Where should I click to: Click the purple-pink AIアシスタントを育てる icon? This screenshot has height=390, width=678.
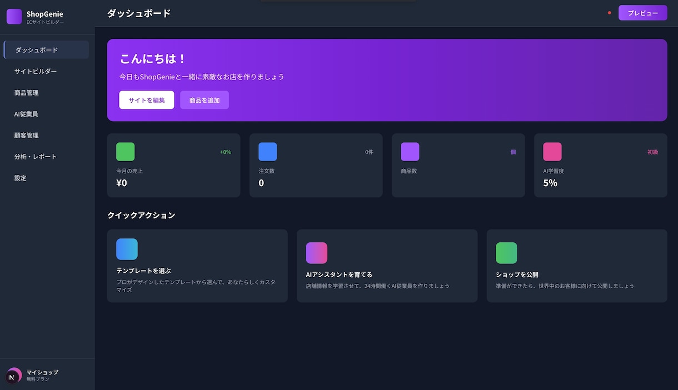(317, 253)
